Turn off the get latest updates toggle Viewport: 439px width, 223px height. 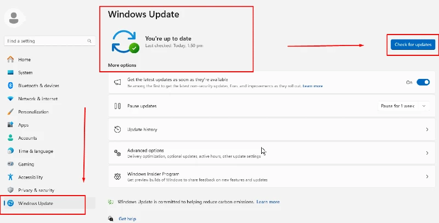[423, 82]
